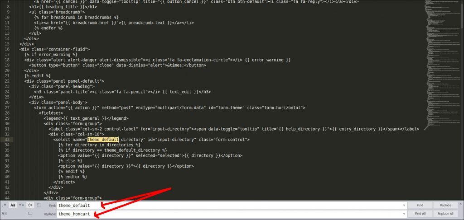Image resolution: width=464 pixels, height=220 pixels.
Task: Open Find field history dropdown
Action: (x=404, y=206)
